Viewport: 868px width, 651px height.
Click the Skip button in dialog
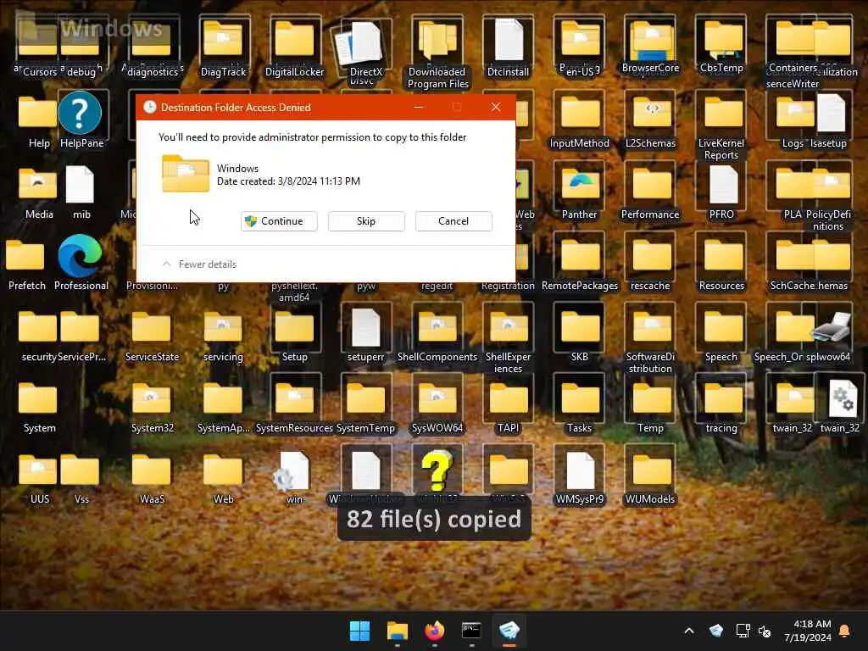click(366, 221)
